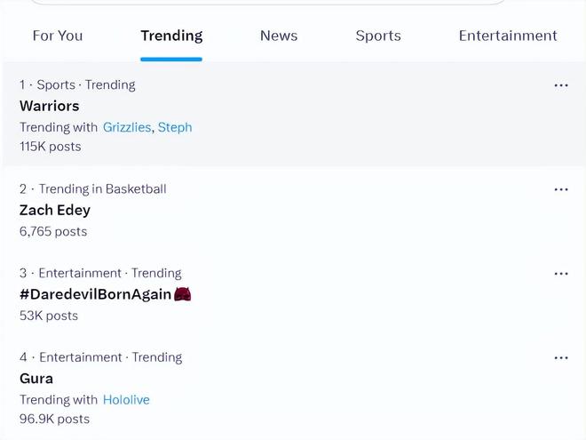Open more options for #DaredevilBornAgain trend

(x=561, y=274)
